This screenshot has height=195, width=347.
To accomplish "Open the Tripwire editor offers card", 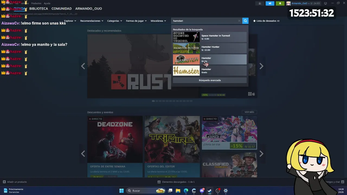I will click(x=172, y=147).
